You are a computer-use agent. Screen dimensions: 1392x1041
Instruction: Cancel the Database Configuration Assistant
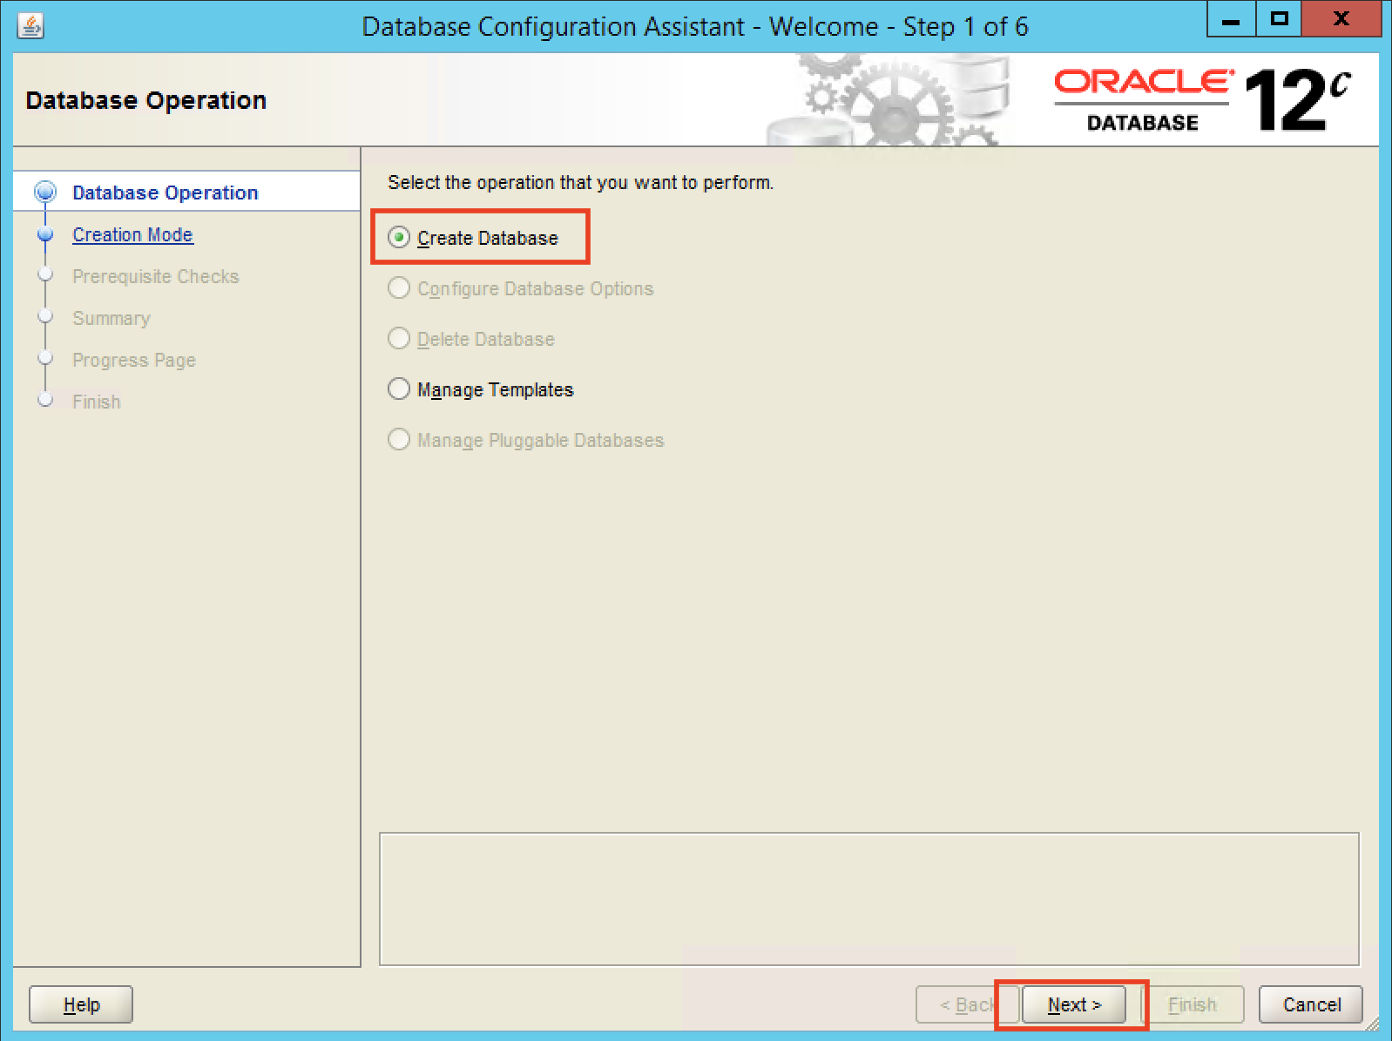(x=1311, y=1004)
